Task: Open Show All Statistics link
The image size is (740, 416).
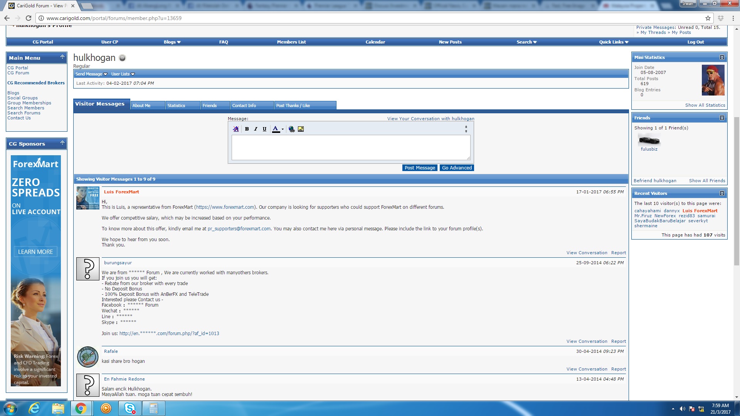Action: 705,105
